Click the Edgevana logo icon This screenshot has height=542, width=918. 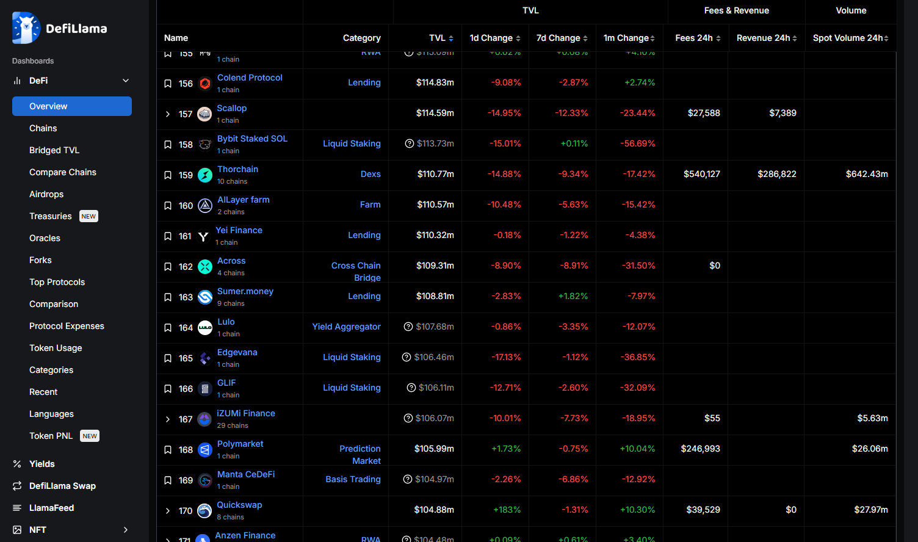(x=205, y=358)
